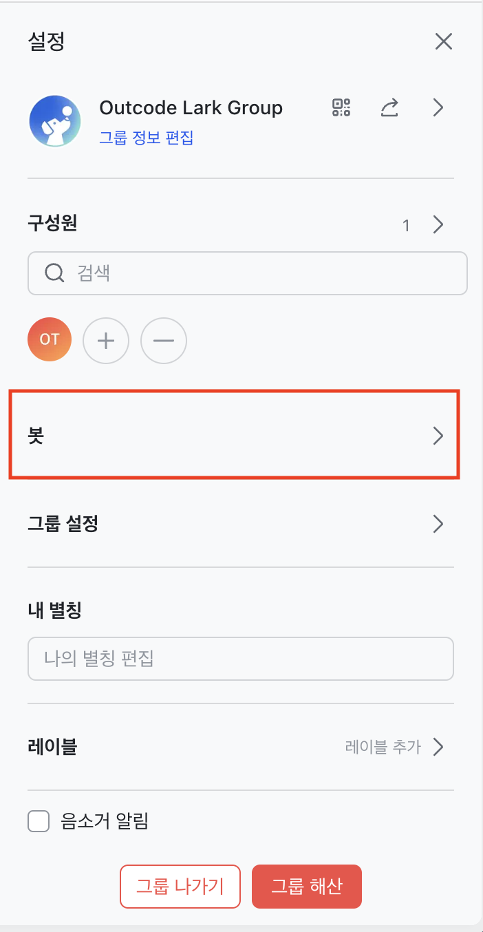The width and height of the screenshot is (483, 932).
Task: Click the 나의 별칭 편집 input field
Action: (x=241, y=659)
